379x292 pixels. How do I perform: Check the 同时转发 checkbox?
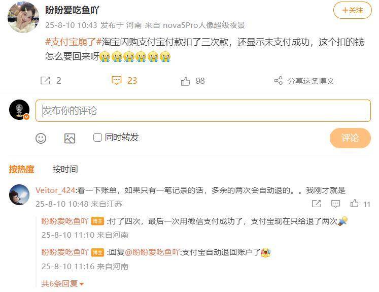click(97, 138)
